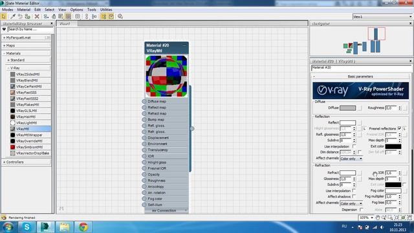Open the Utilities menu
This screenshot has width=414, height=233.
click(106, 10)
